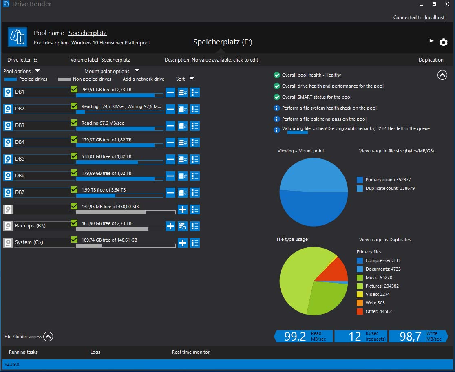
Task: Edit pool name Speicherplatz
Action: 87,33
